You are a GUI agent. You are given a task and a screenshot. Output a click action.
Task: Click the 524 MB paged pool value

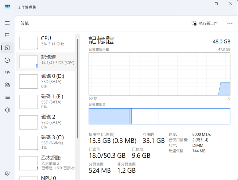point(100,171)
